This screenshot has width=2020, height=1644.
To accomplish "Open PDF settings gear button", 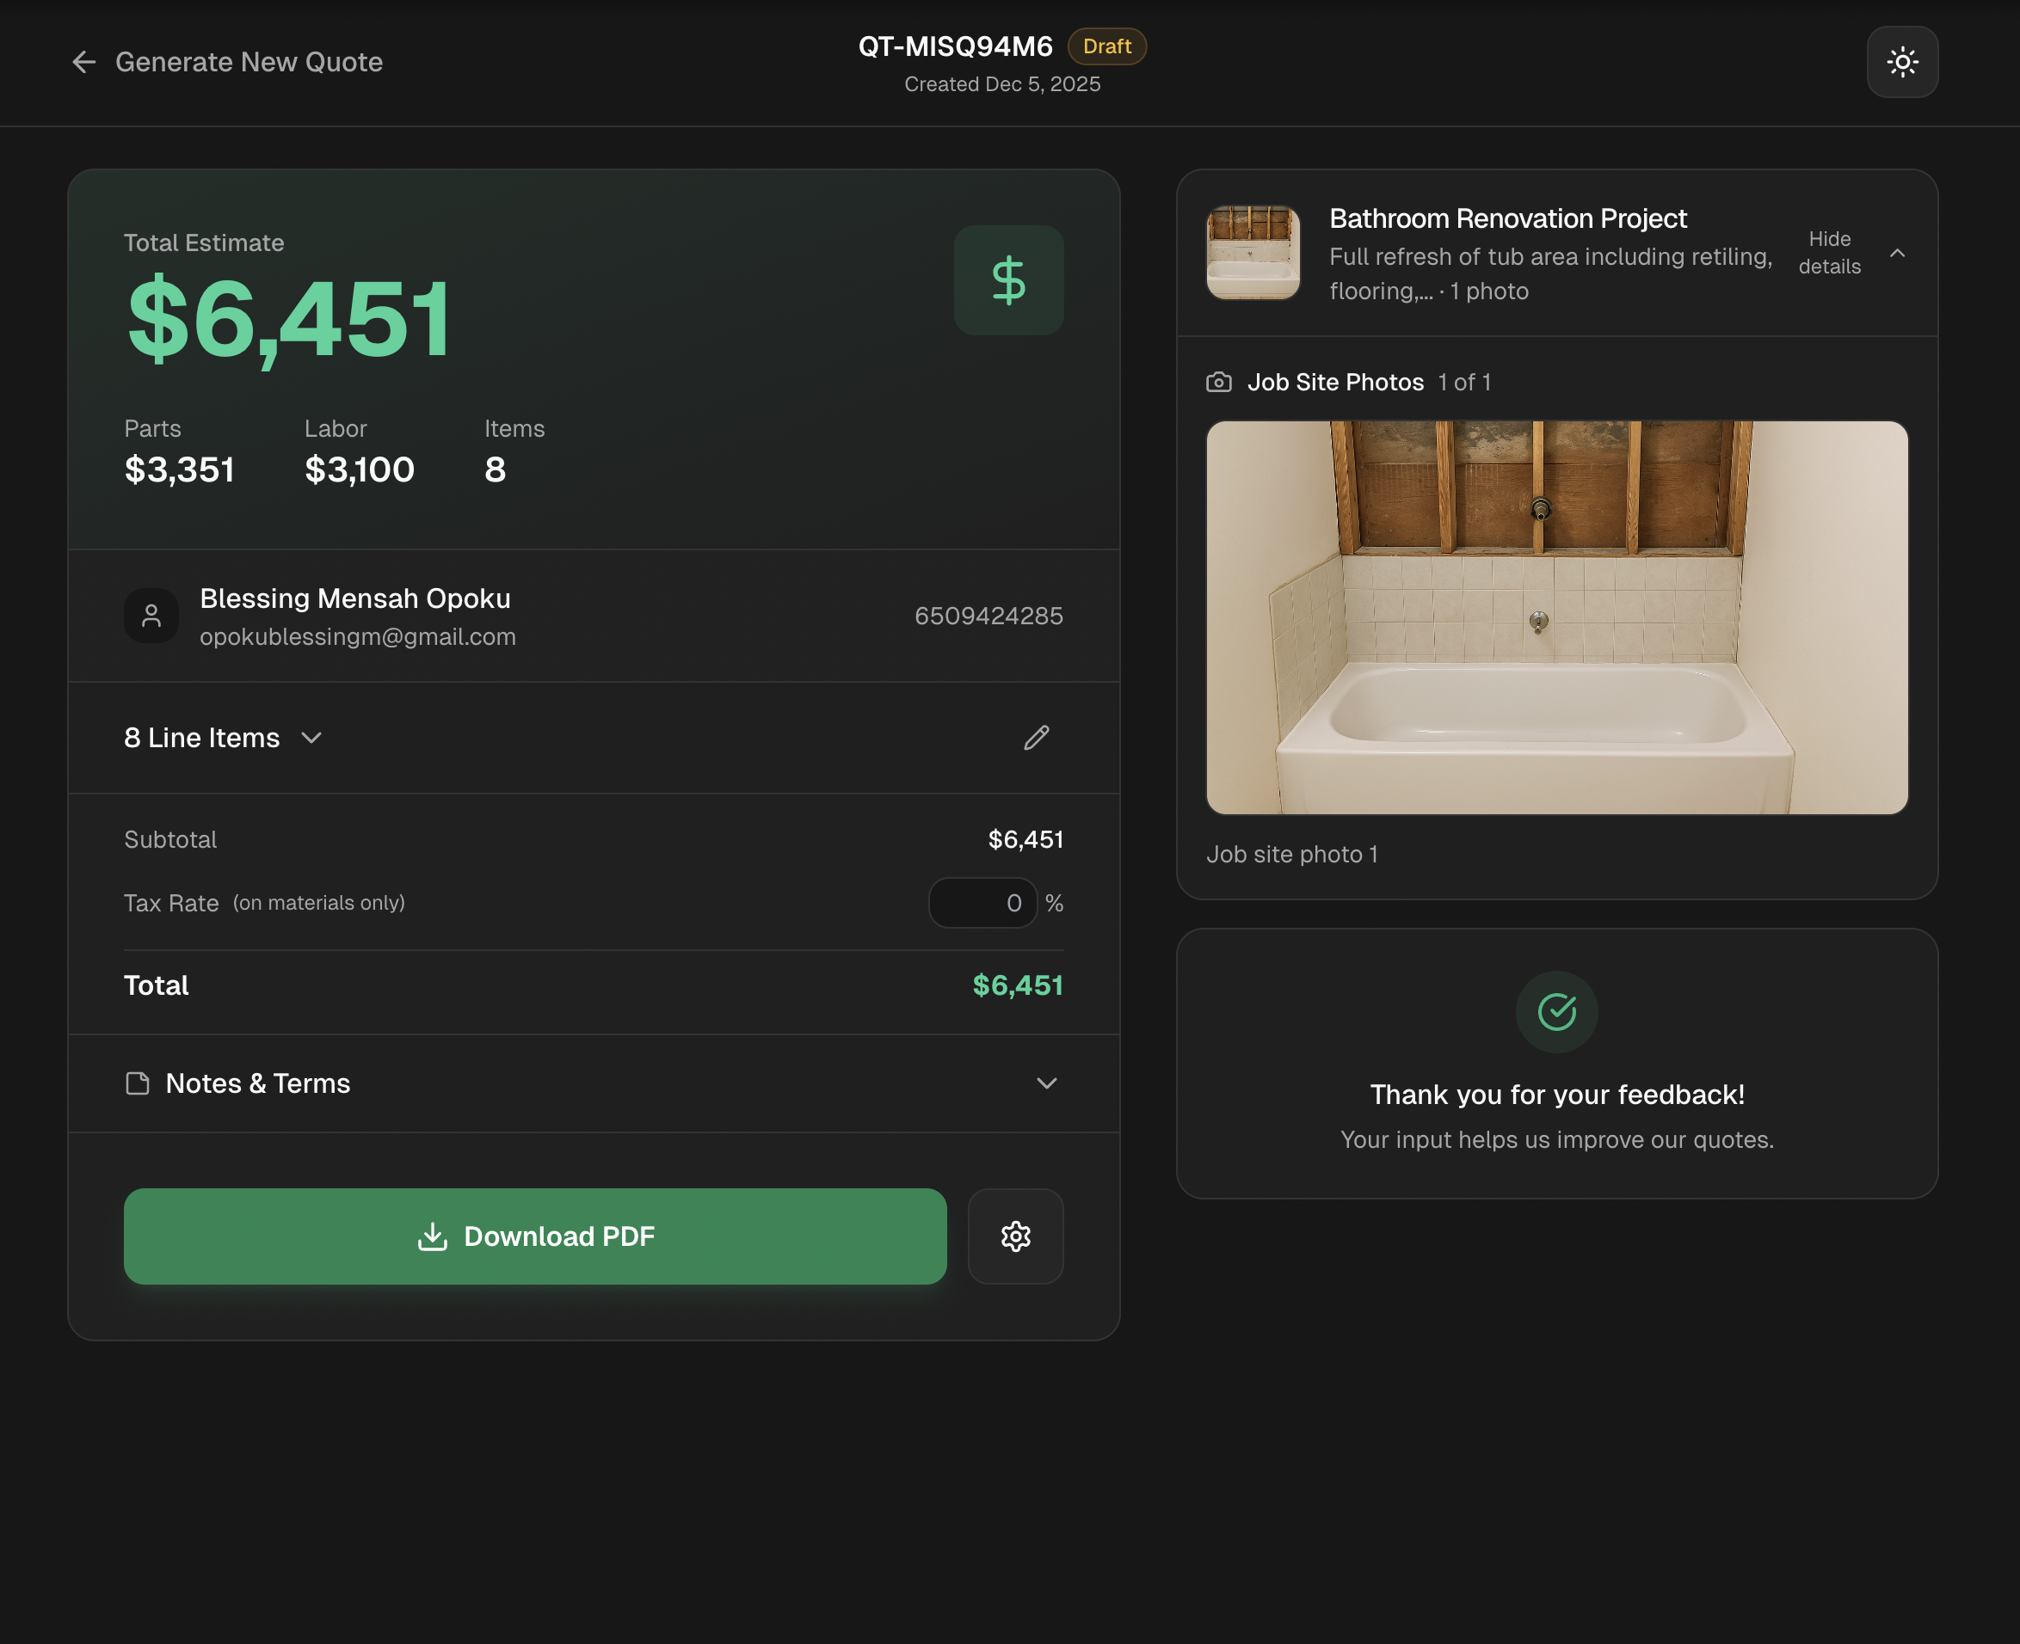I will tap(1016, 1236).
